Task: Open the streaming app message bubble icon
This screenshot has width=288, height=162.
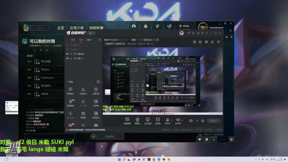Action: click(x=193, y=33)
